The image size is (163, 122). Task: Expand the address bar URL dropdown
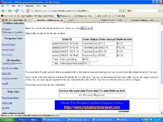120,11
